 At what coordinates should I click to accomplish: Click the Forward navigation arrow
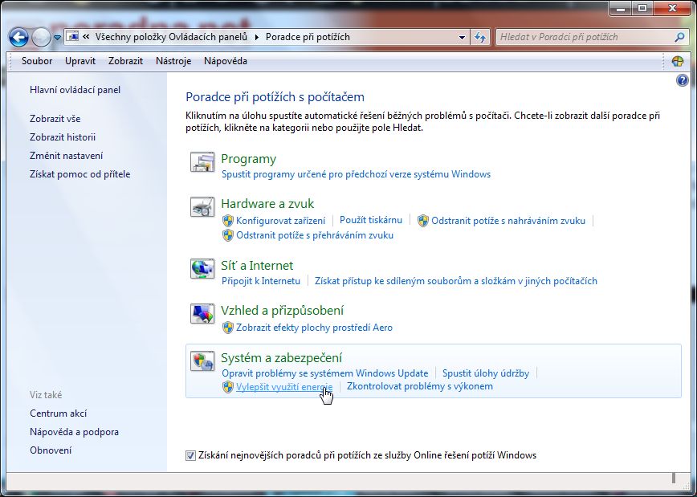pyautogui.click(x=41, y=38)
